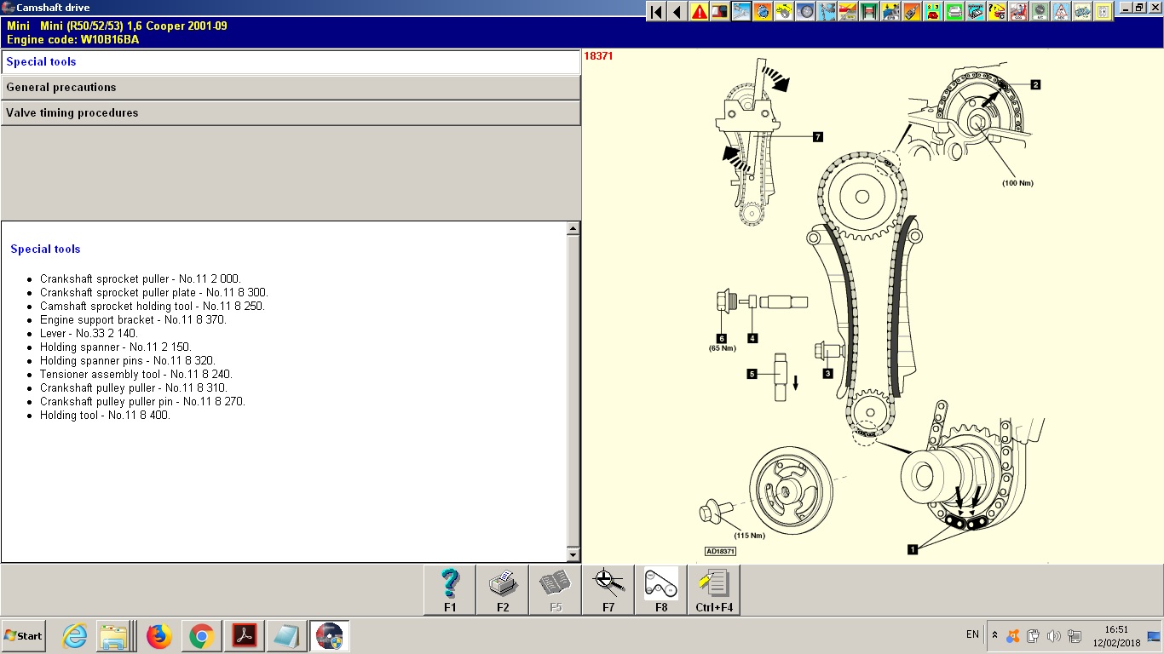The height and width of the screenshot is (654, 1164).
Task: Expand the Valve timing procedures section
Action: [x=290, y=113]
